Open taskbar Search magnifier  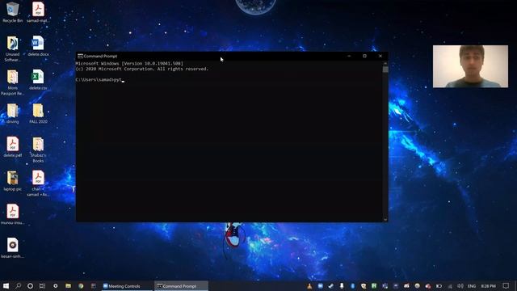[18, 285]
